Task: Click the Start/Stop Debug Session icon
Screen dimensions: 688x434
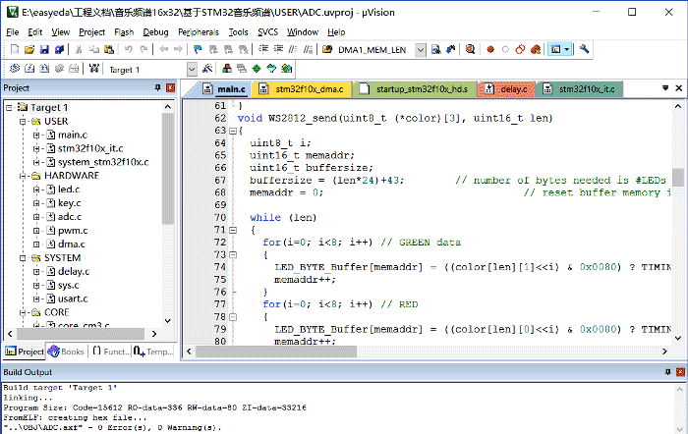Action: (470, 49)
